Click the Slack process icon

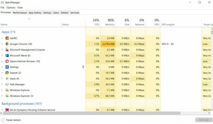point(7,78)
